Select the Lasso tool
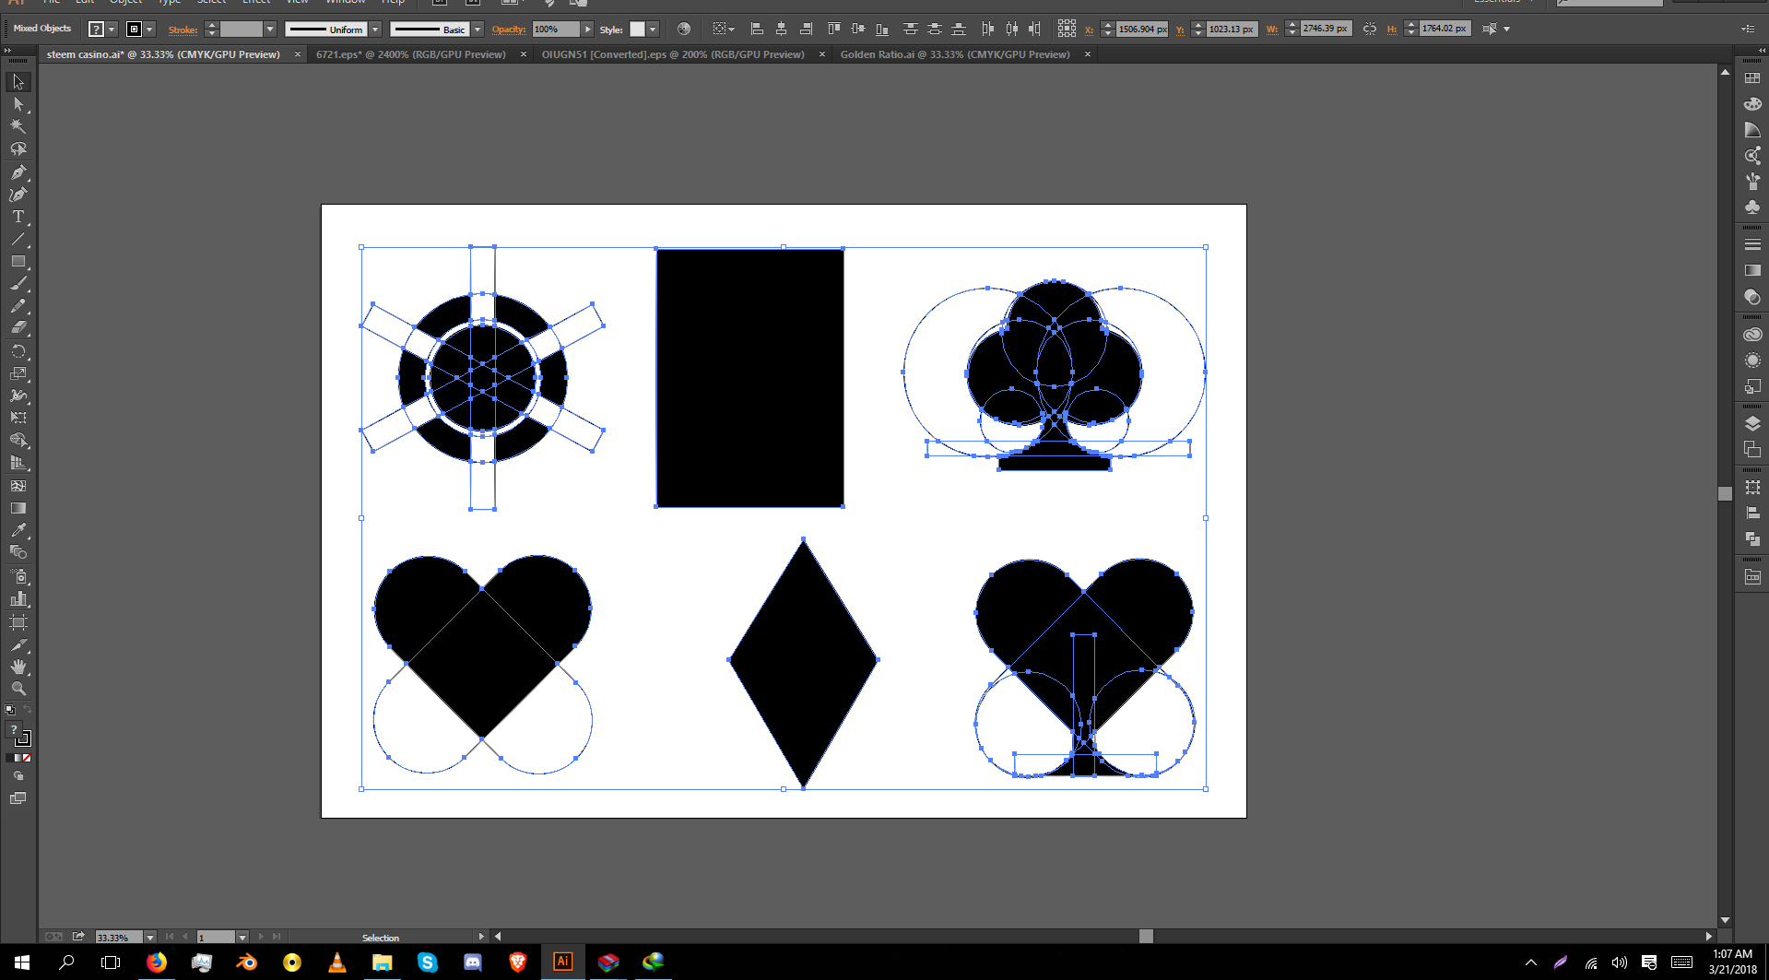The height and width of the screenshot is (980, 1769). [x=18, y=148]
